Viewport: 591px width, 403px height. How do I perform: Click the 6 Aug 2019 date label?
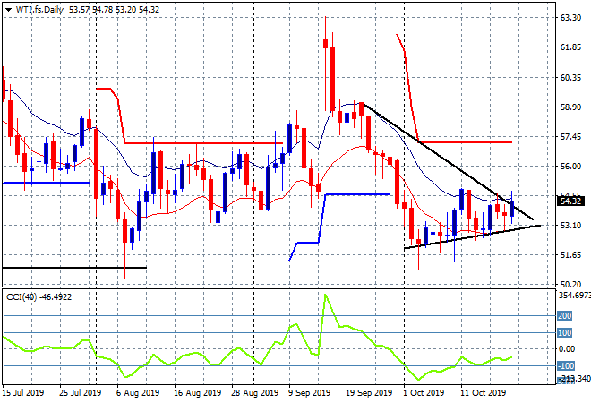tap(138, 393)
